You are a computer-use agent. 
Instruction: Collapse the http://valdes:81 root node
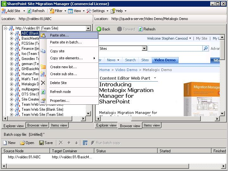click(5, 28)
